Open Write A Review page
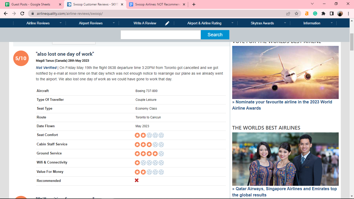The width and height of the screenshot is (354, 199). tap(145, 23)
